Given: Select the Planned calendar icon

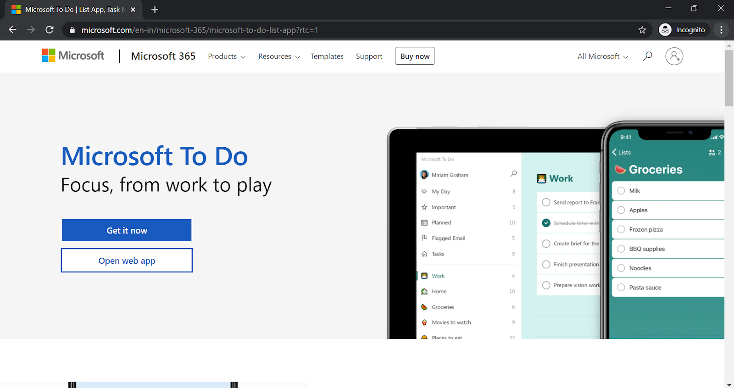Looking at the screenshot, I should pos(424,222).
